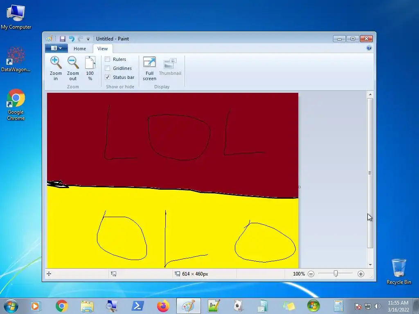Image resolution: width=419 pixels, height=314 pixels.
Task: Open the Paint Help question mark icon
Action: [x=369, y=48]
